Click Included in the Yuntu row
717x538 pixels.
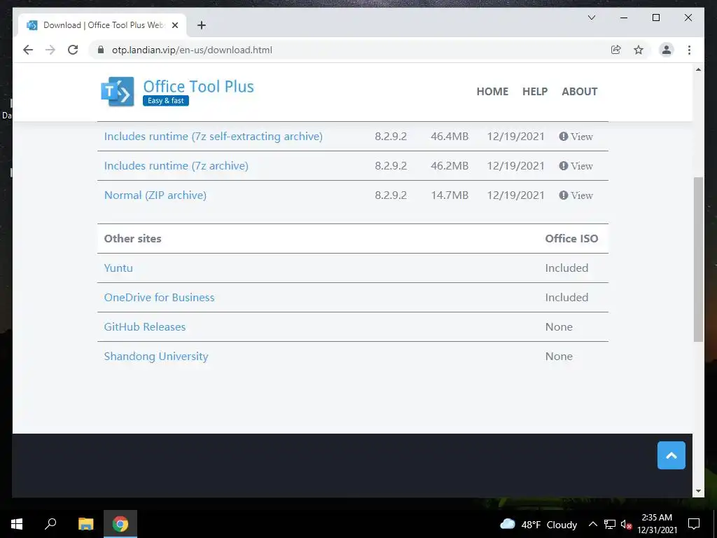click(x=566, y=268)
